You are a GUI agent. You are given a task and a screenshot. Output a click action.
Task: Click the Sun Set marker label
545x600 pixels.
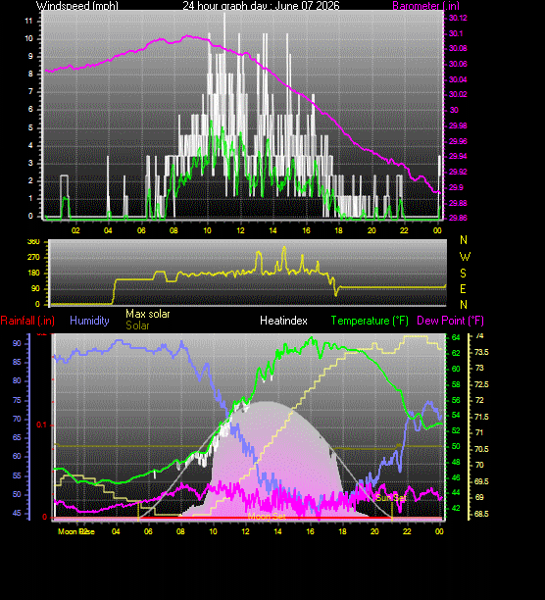390,498
